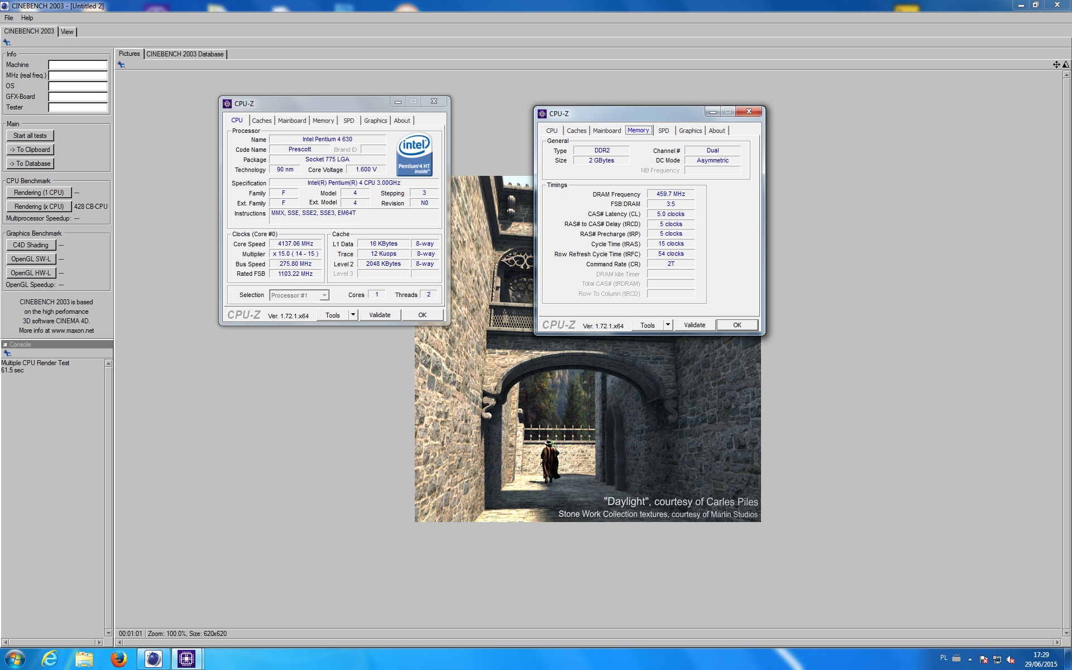Image resolution: width=1072 pixels, height=670 pixels.
Task: Open the File menu
Action: [9, 18]
